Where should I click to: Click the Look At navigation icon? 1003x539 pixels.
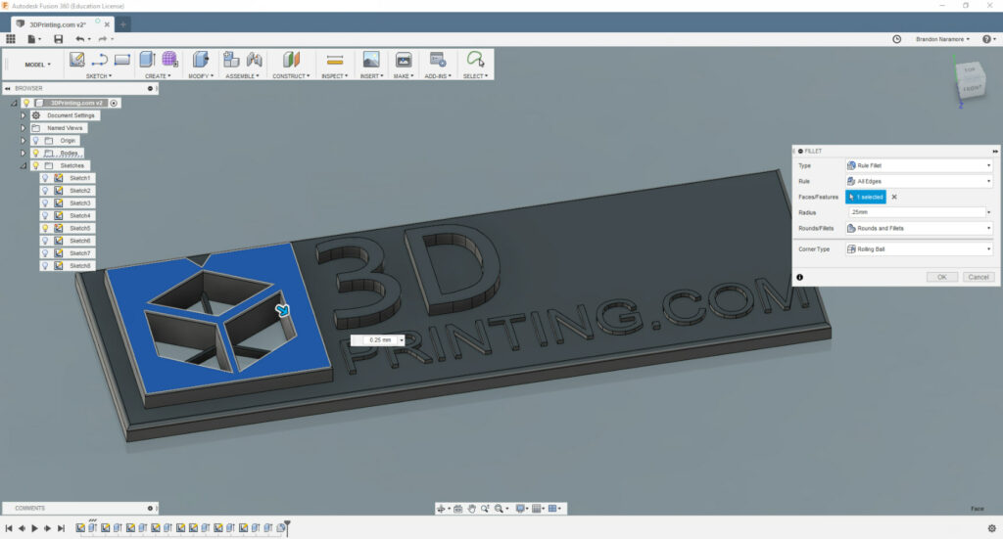pyautogui.click(x=458, y=509)
